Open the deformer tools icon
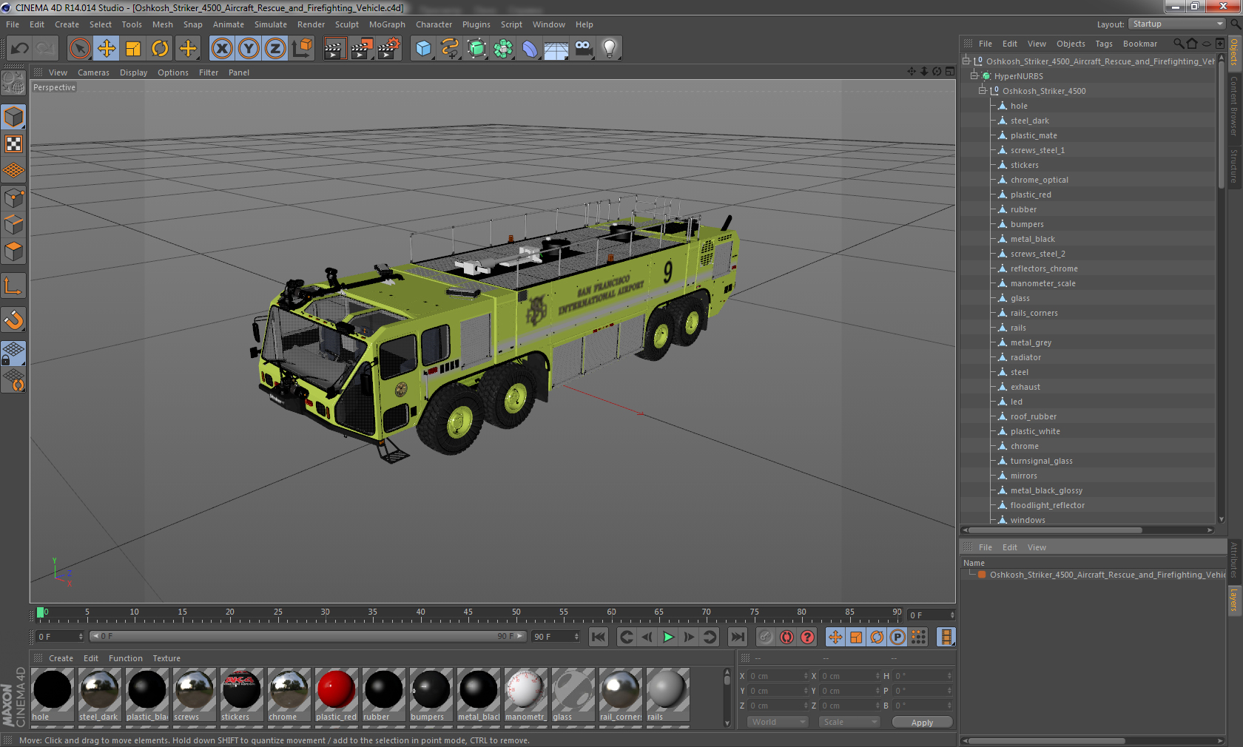This screenshot has width=1243, height=747. (530, 49)
